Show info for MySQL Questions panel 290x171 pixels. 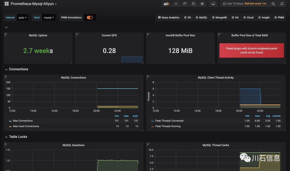(x=5, y=144)
